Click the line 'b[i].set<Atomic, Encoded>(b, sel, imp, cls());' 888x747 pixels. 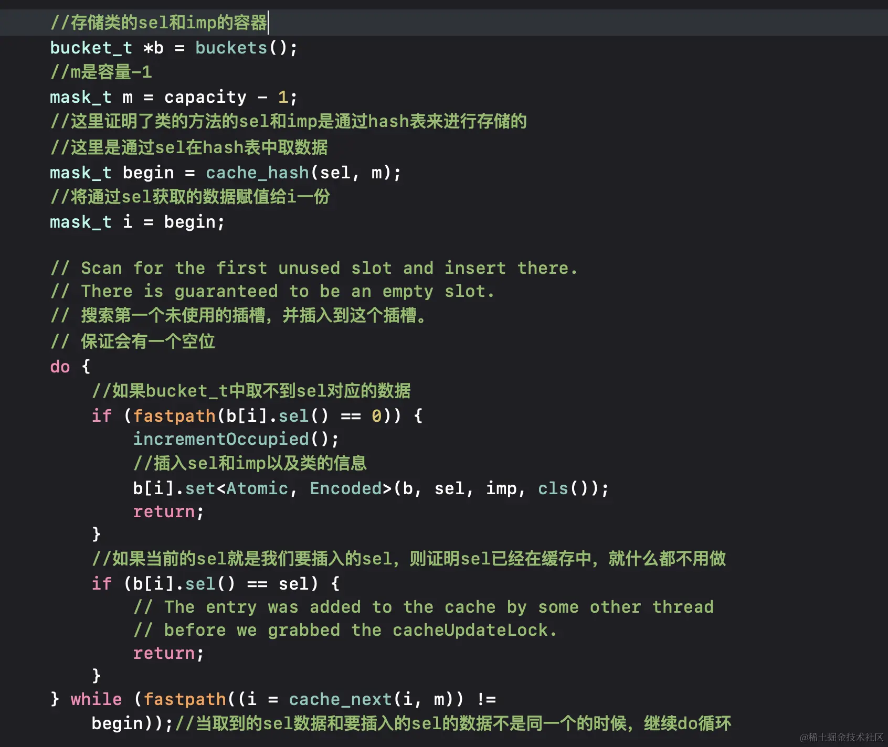point(371,488)
